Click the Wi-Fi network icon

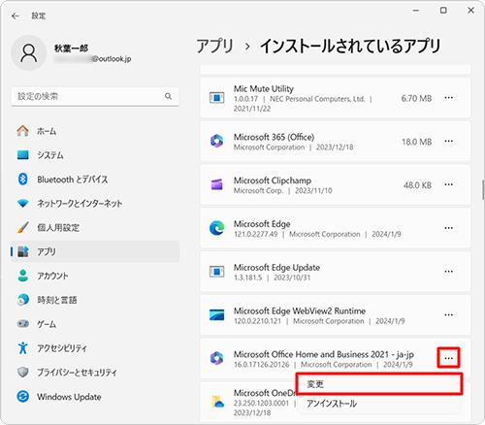tap(22, 204)
